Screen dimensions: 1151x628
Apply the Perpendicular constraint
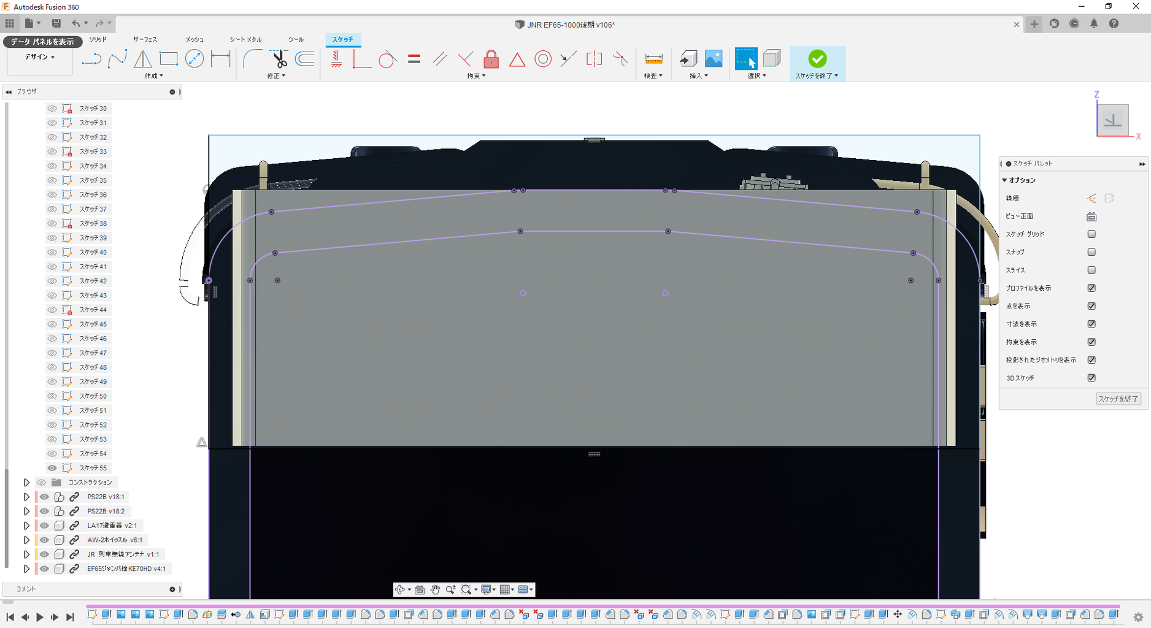[466, 59]
